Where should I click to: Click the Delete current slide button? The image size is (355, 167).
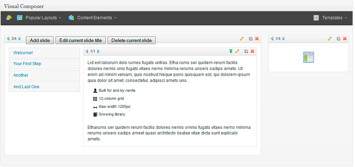(x=131, y=40)
